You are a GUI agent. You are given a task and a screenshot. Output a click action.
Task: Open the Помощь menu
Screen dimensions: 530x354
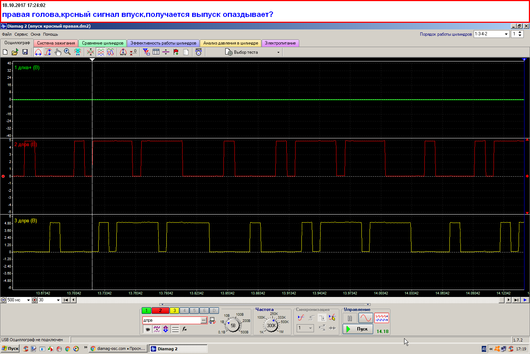(50, 34)
